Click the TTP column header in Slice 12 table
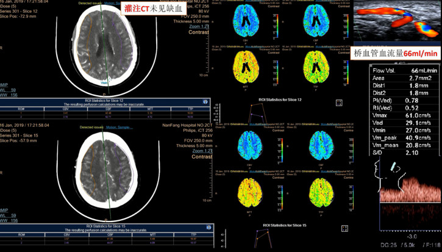The image size is (442, 252). pyautogui.click(x=190, y=109)
